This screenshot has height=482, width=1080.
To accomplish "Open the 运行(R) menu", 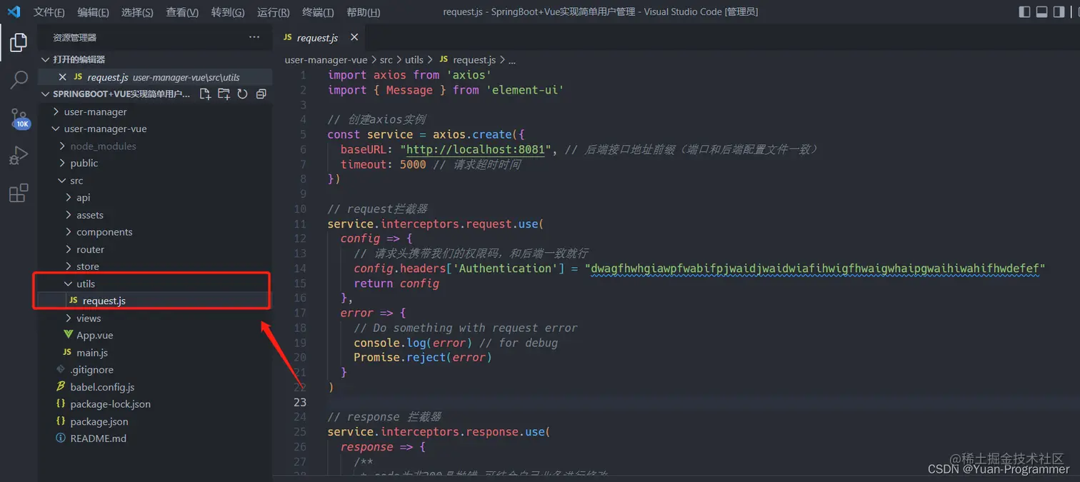I will [x=273, y=12].
